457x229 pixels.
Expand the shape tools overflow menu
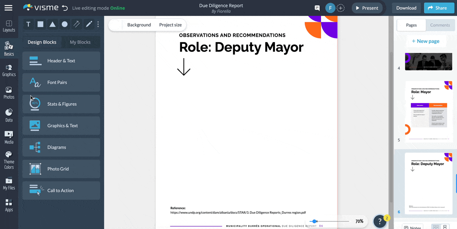point(98,24)
